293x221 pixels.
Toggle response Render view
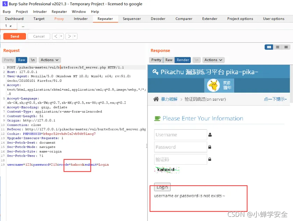(183, 60)
